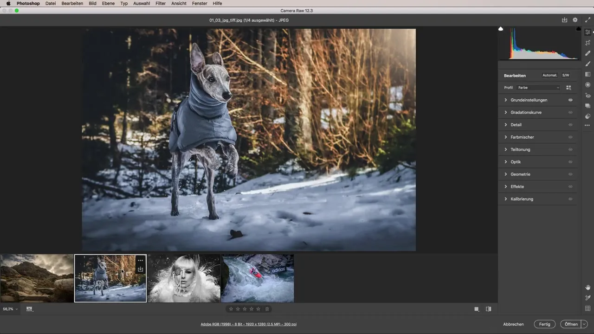Click the Öffnen button
Viewport: 594px width, 334px height.
pos(571,324)
